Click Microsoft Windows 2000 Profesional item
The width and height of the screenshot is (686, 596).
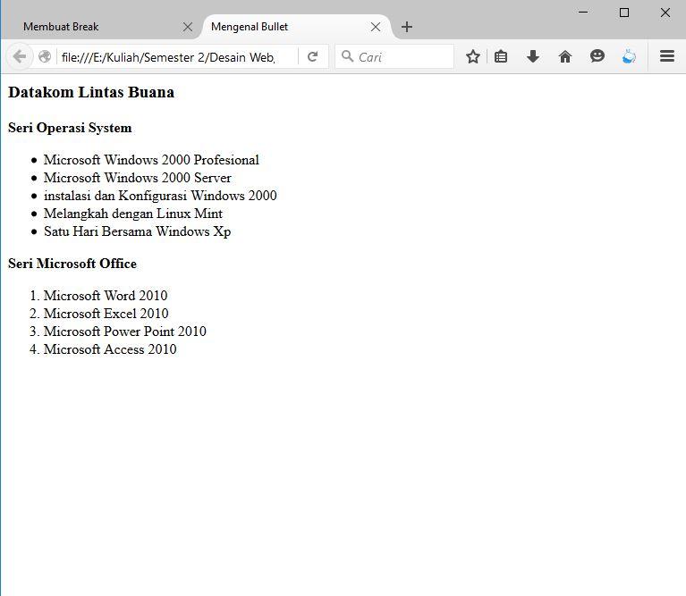151,160
